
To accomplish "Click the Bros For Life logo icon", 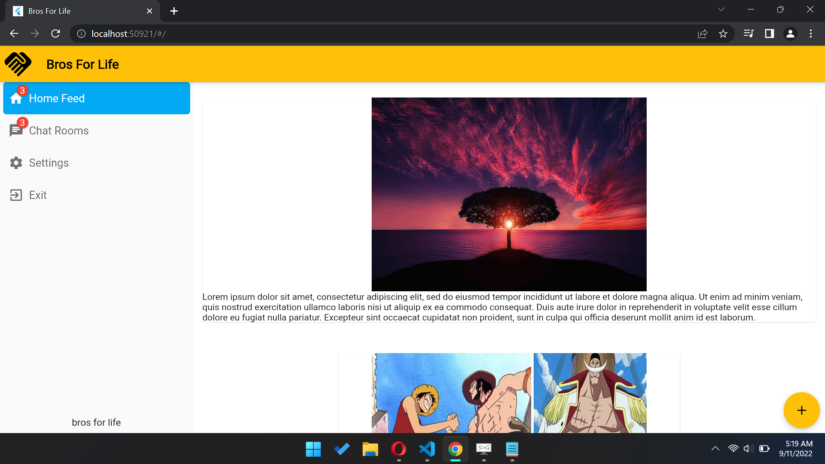I will [x=18, y=64].
